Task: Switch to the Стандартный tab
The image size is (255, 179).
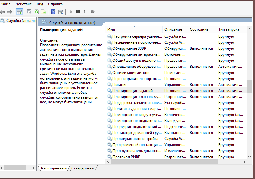Action: pyautogui.click(x=83, y=168)
